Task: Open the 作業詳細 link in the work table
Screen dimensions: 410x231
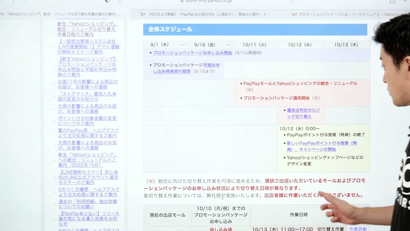Action: click(x=358, y=229)
